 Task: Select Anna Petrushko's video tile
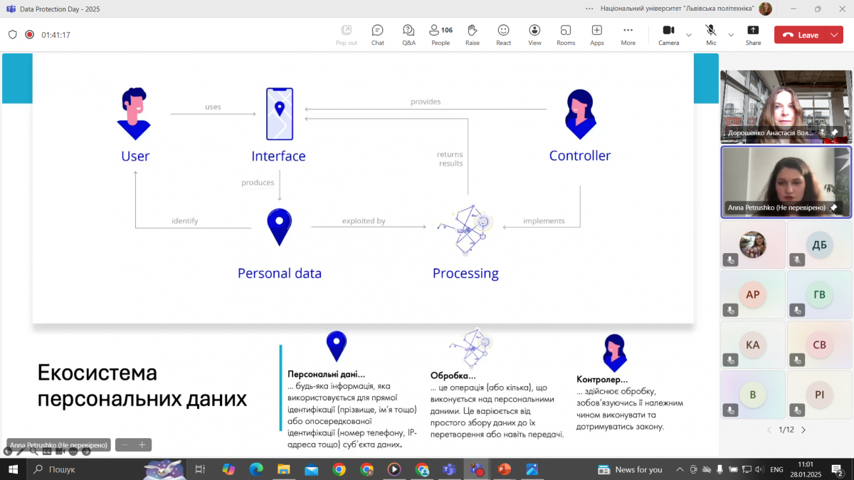(786, 182)
